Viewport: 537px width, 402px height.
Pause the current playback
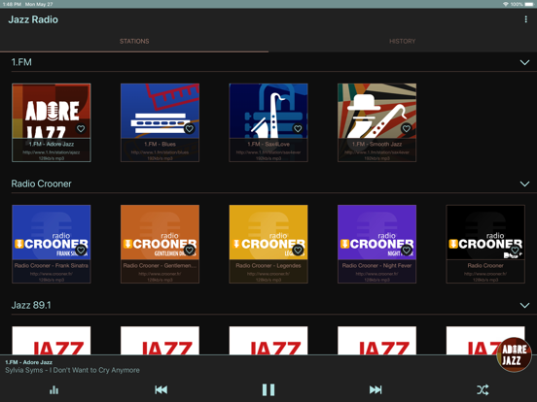(268, 389)
